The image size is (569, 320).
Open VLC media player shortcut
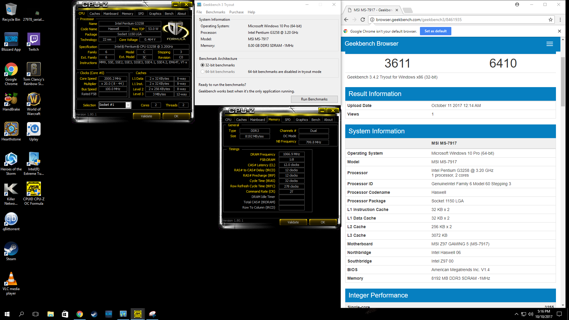pyautogui.click(x=11, y=284)
